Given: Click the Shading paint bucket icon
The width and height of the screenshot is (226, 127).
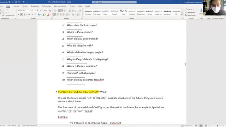Looking at the screenshot, I should coord(73,14).
